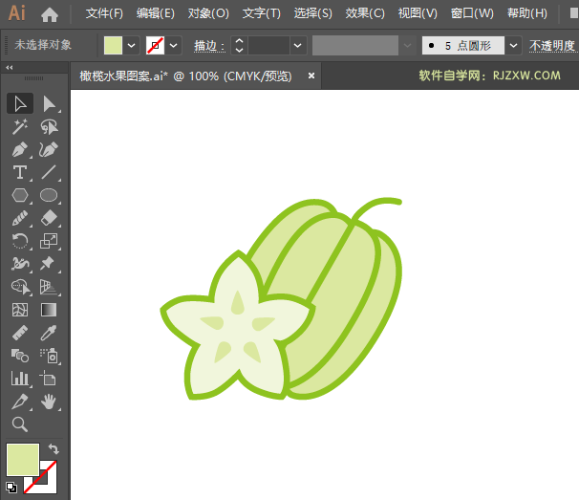Viewport: 579px width, 500px height.
Task: Activate the Type tool
Action: pyautogui.click(x=20, y=172)
